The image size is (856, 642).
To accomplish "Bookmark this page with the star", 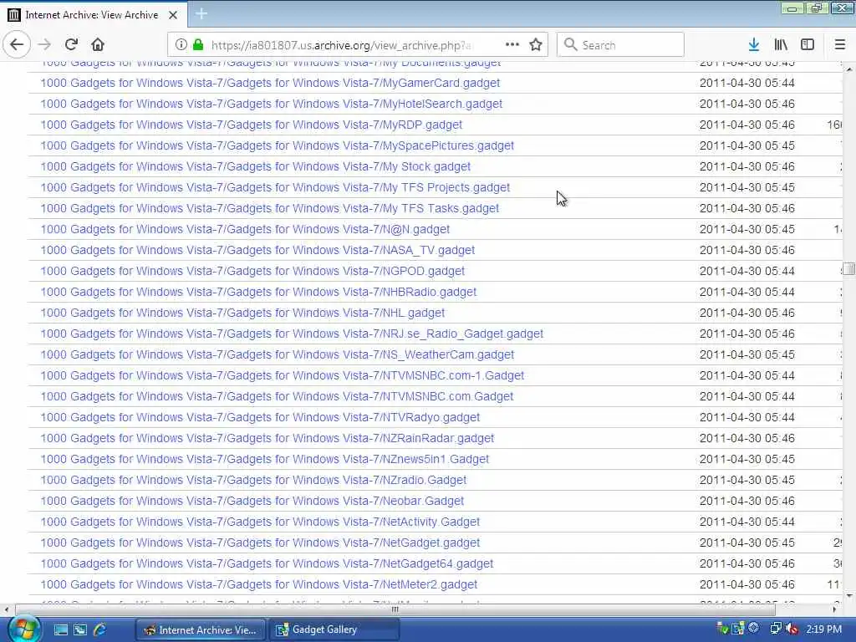I will click(536, 45).
